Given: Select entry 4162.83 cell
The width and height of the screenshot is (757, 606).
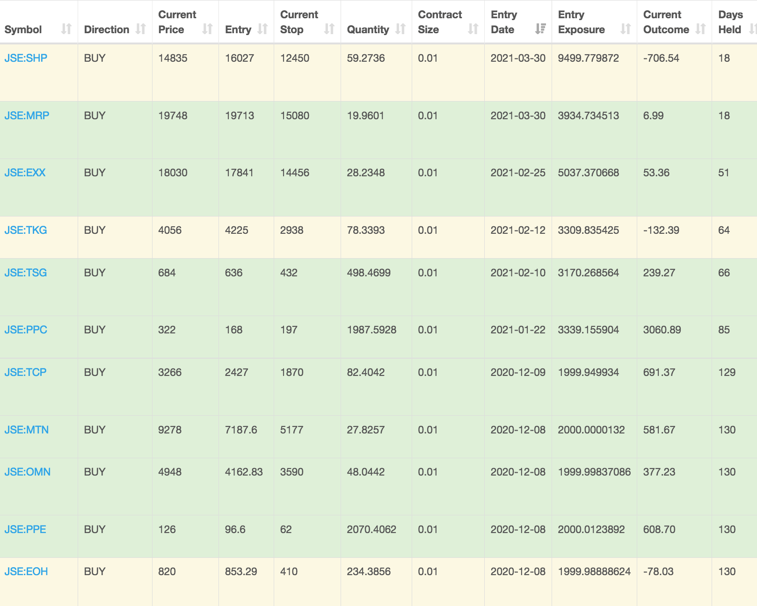Looking at the screenshot, I should (x=244, y=472).
